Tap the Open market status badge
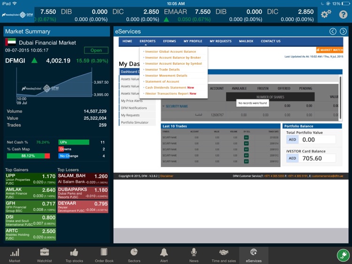This screenshot has height=264, width=352. click(x=96, y=50)
